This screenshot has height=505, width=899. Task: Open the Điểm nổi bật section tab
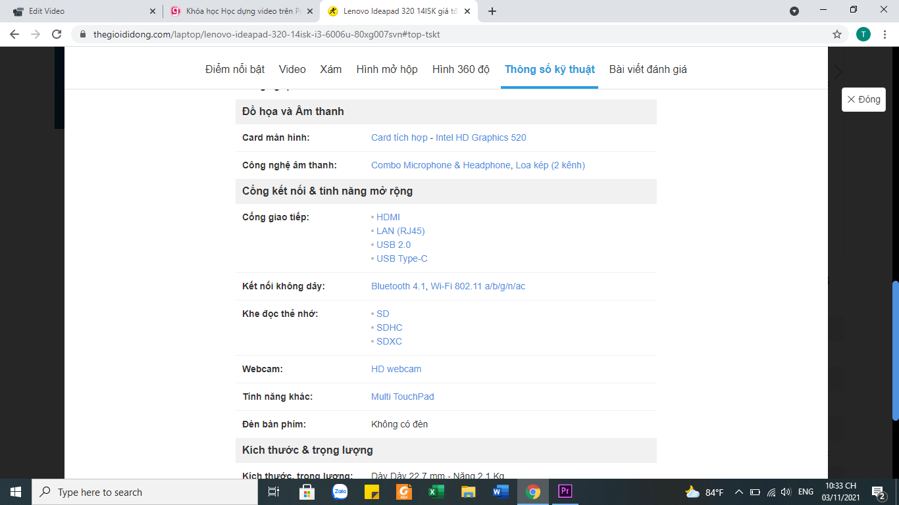point(235,69)
